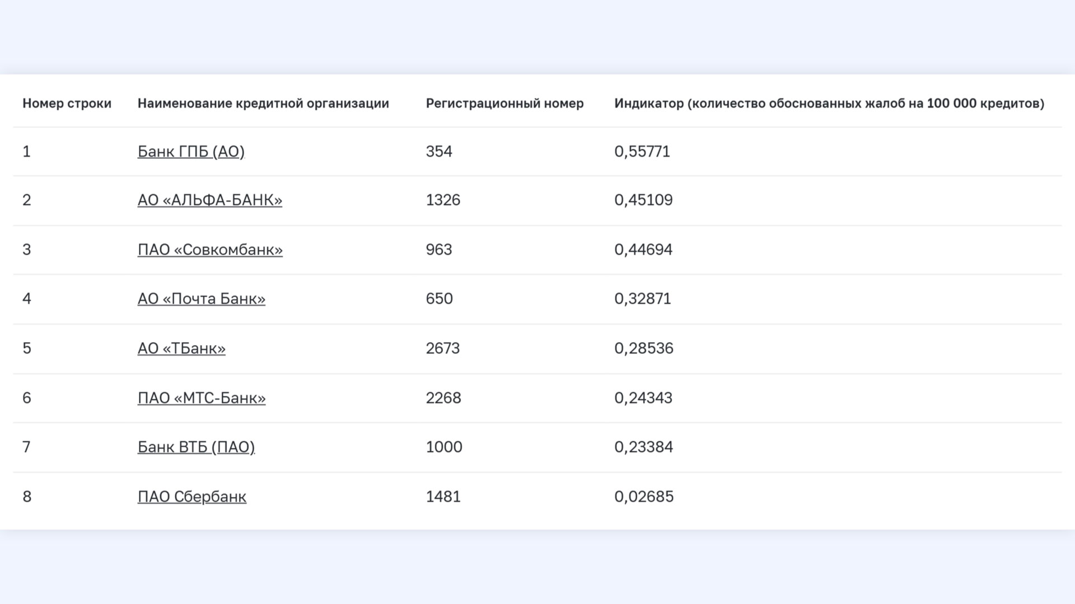Click row number 7 in Банк ВТБ row
Image resolution: width=1075 pixels, height=604 pixels.
(26, 447)
